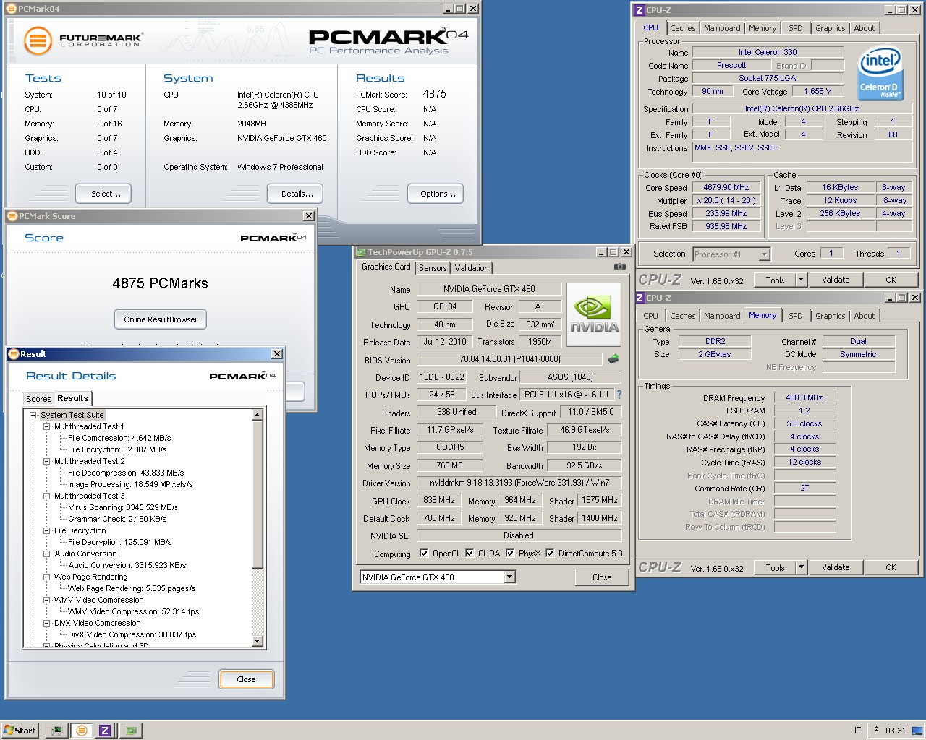The image size is (926, 740).
Task: Show hidden system tray icons
Action: 876,730
